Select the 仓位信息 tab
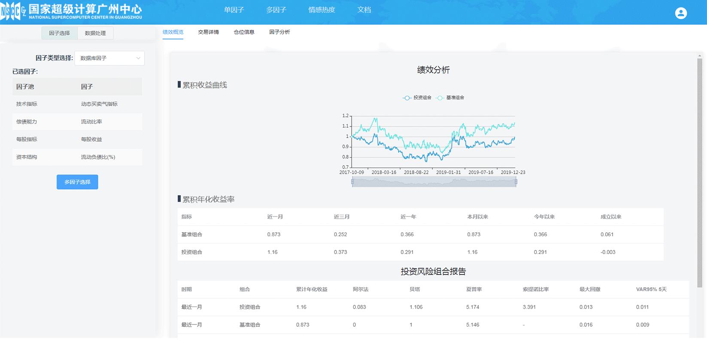Screen dimensions: 707x343 tap(244, 32)
